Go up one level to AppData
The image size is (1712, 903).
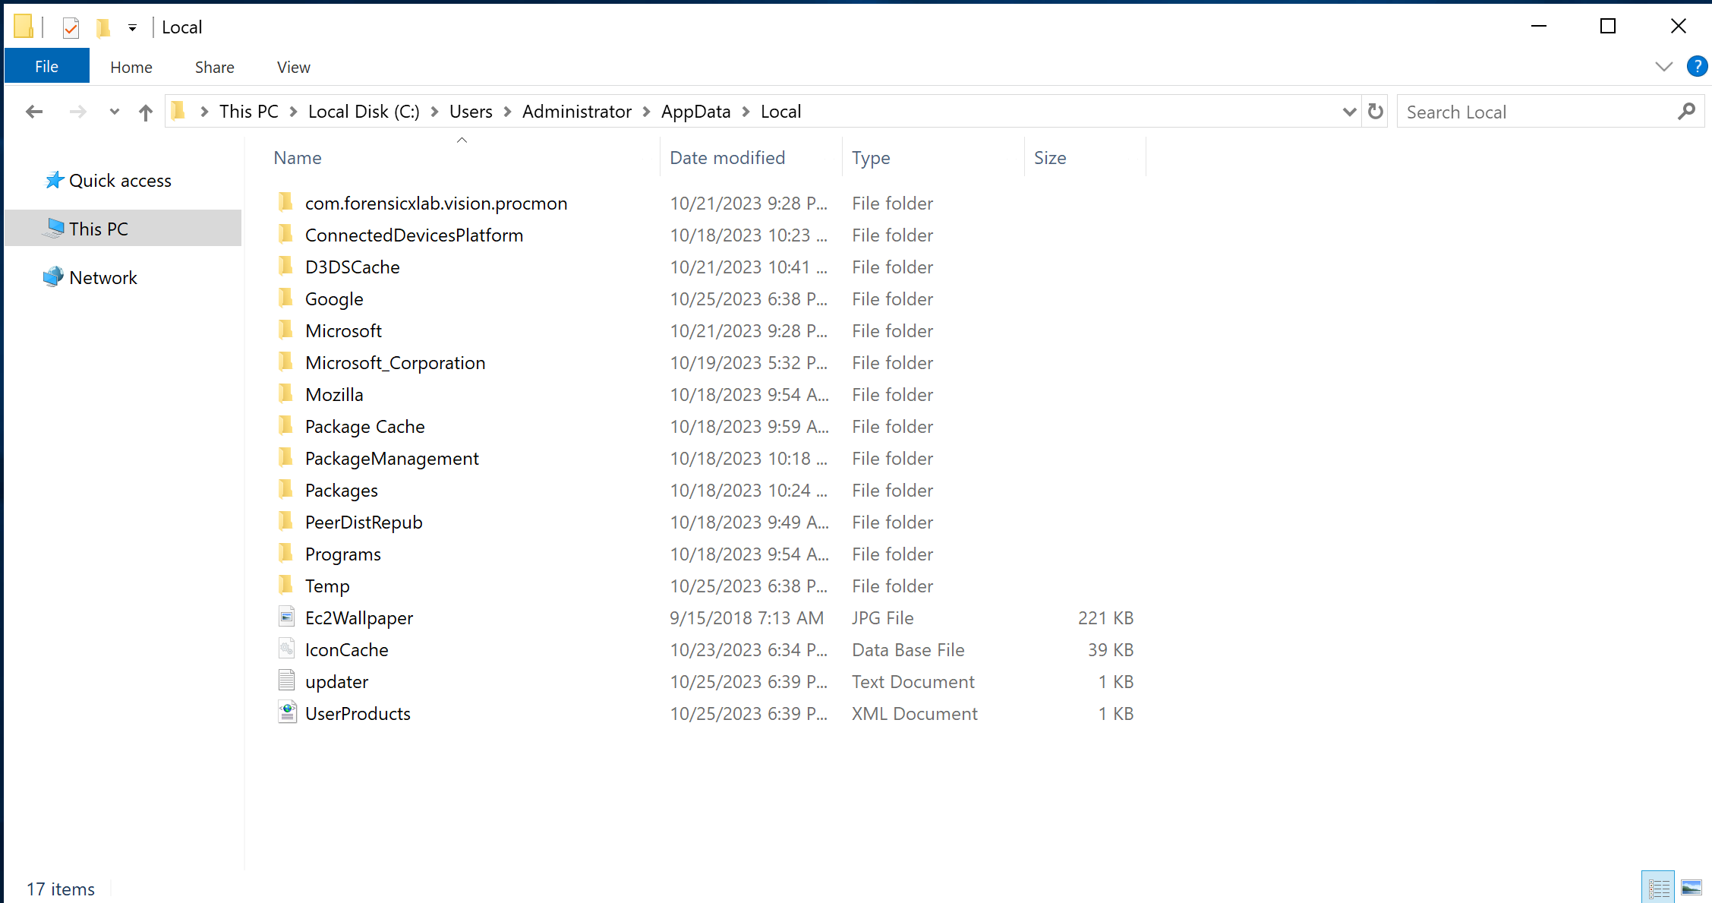[145, 112]
